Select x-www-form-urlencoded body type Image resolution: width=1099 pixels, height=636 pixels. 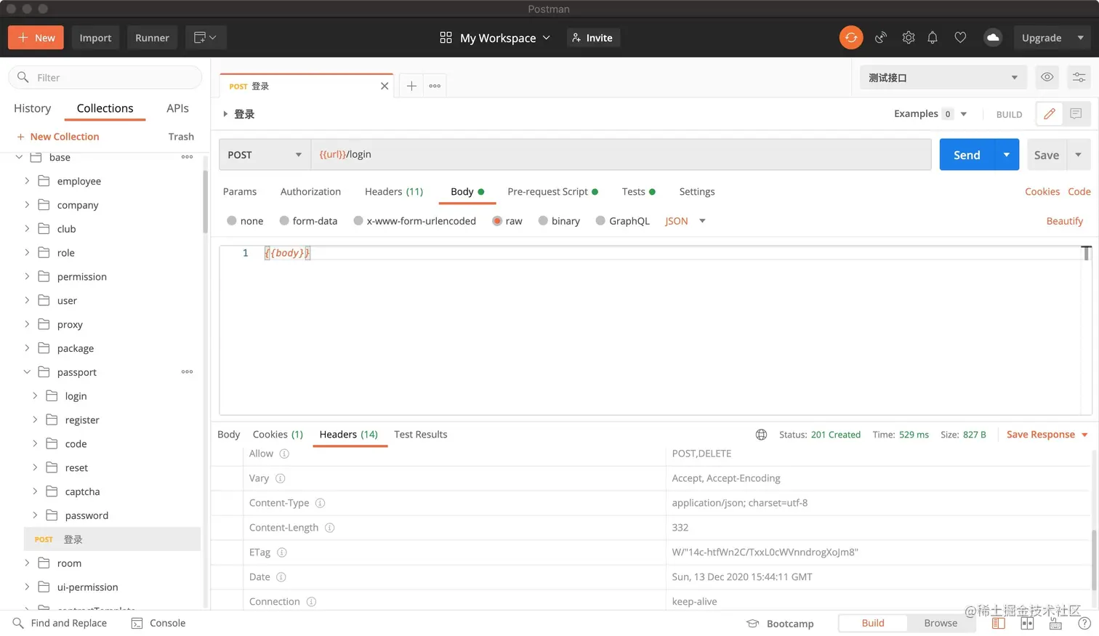coord(358,221)
